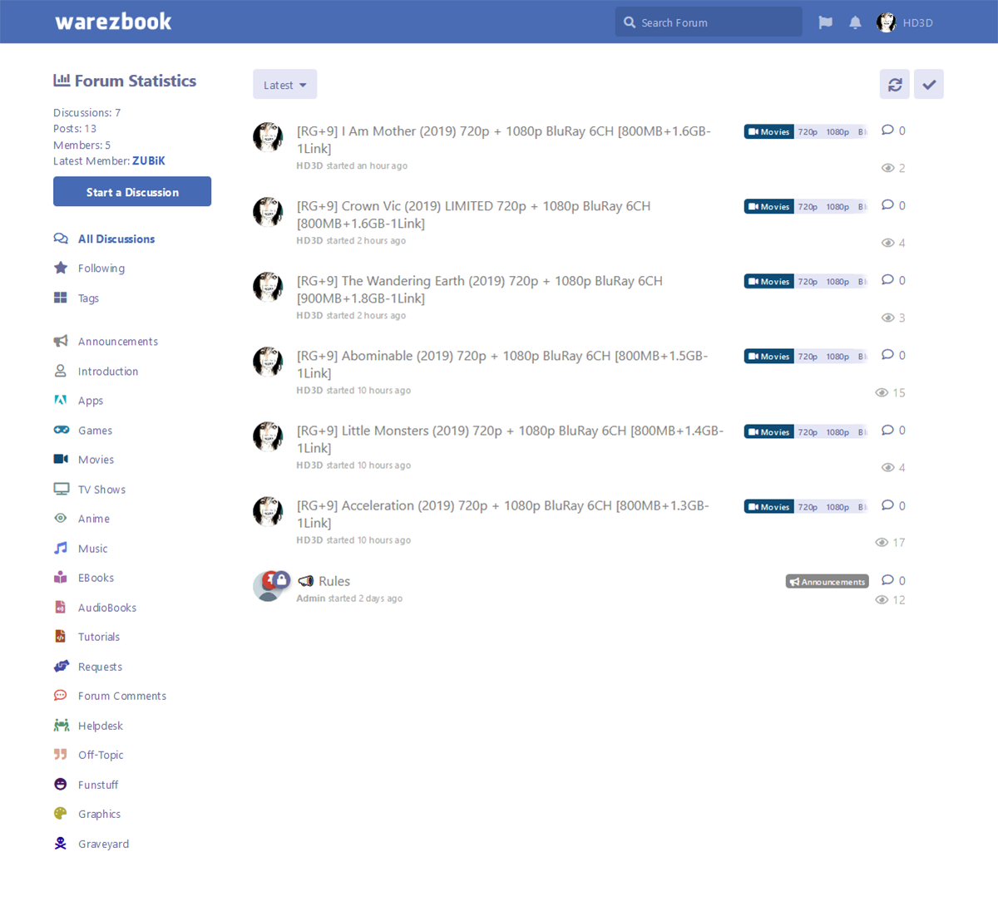Click the Graveyard skull icon
The image size is (998, 921).
click(61, 843)
